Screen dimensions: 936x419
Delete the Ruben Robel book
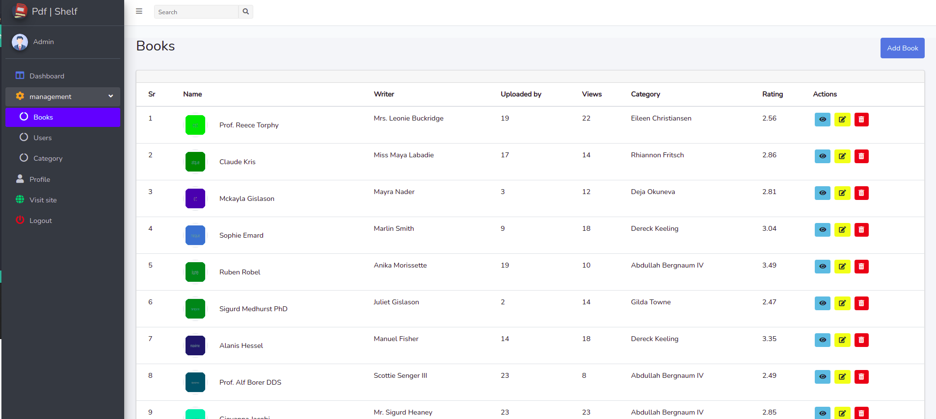point(861,267)
